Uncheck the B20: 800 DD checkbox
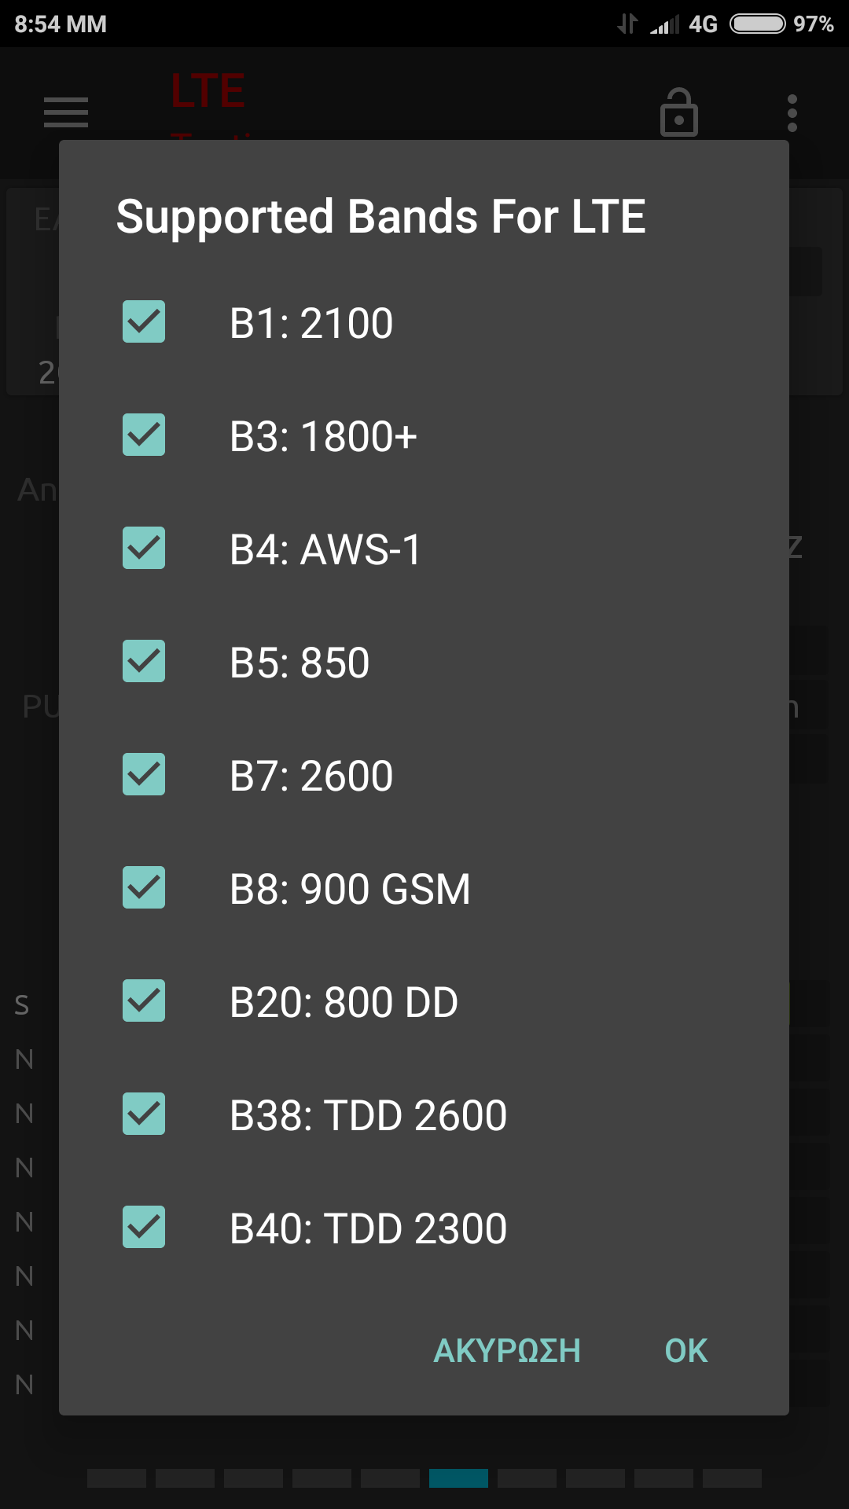The image size is (849, 1509). (x=144, y=1000)
